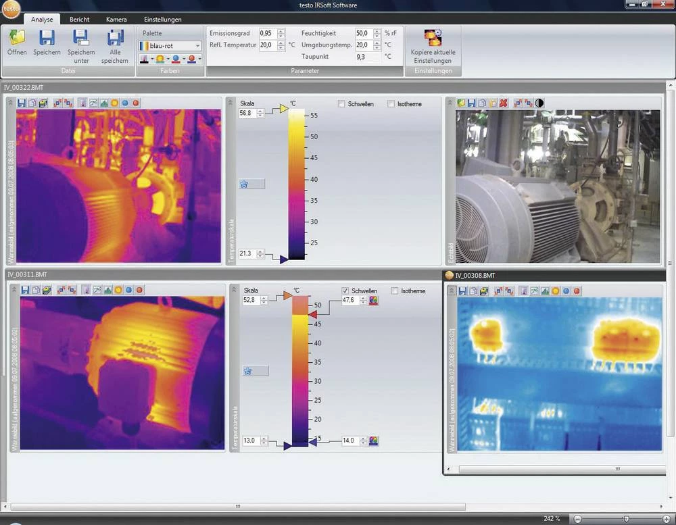Collapse the IV_00322 temperature scale panel
676x525 pixels.
pos(231,102)
